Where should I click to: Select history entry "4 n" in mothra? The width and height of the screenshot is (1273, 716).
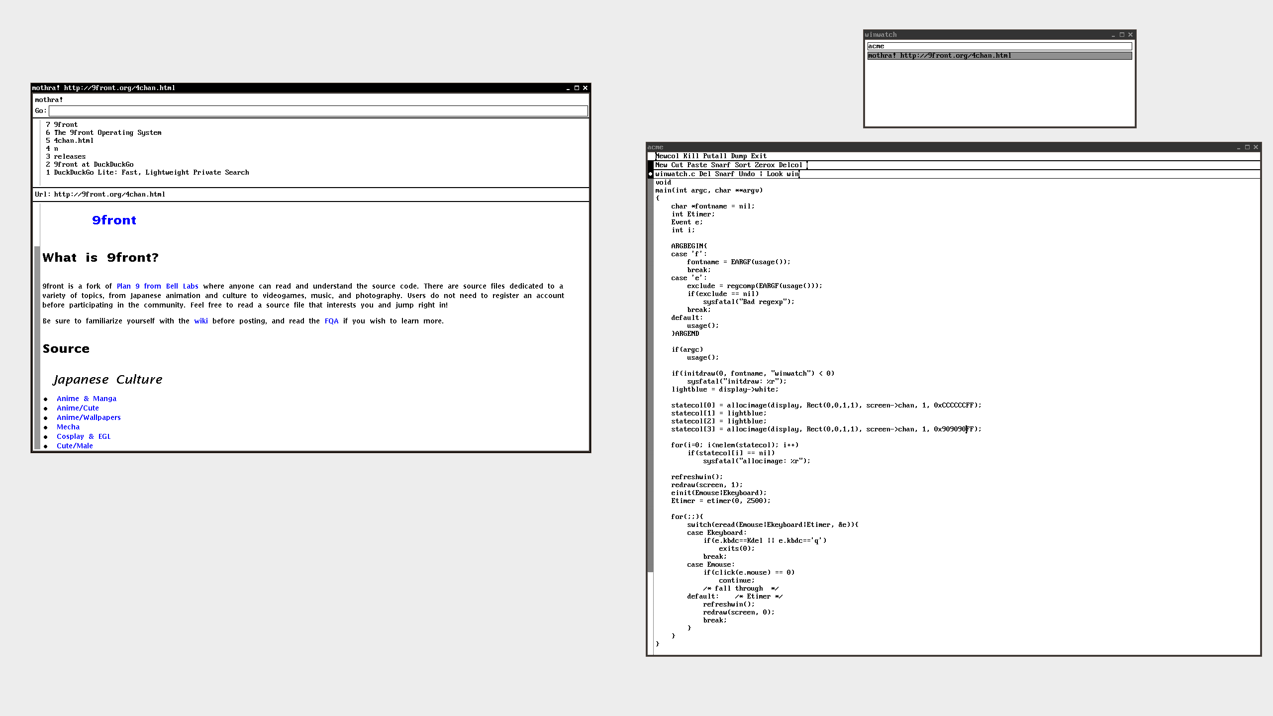coord(52,149)
